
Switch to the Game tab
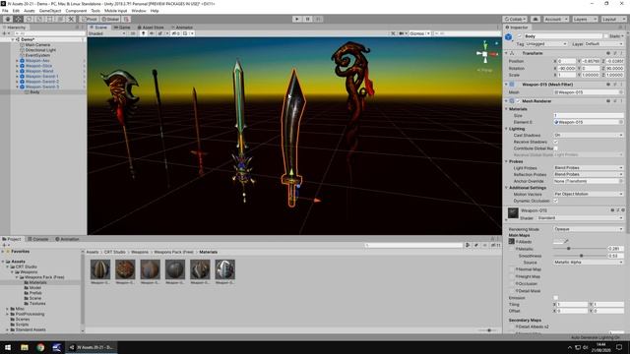pyautogui.click(x=122, y=28)
